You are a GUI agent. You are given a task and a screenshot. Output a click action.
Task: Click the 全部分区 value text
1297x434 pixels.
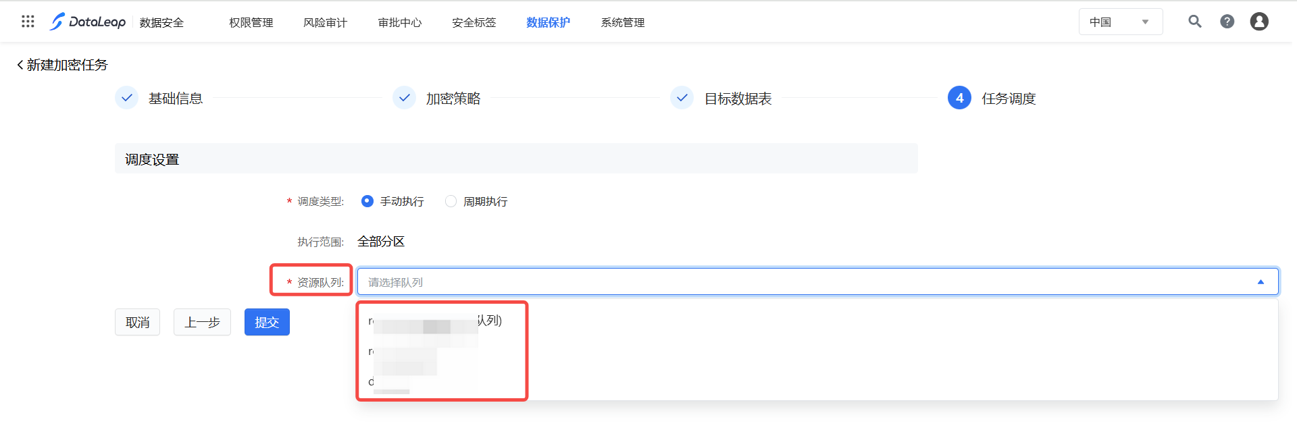pos(381,242)
